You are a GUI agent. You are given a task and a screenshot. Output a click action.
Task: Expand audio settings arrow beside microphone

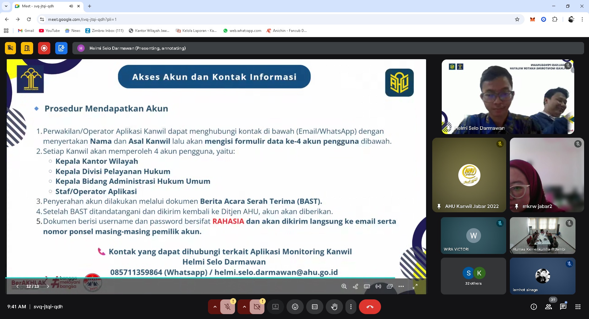click(215, 307)
